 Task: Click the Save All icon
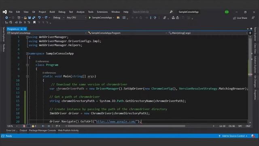pyautogui.click(x=34, y=17)
